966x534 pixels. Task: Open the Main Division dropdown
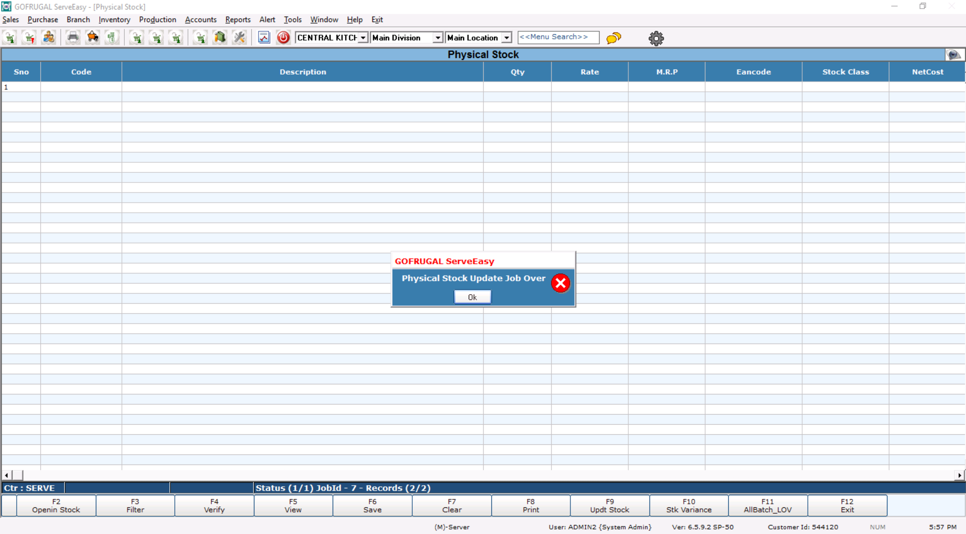[x=437, y=38]
